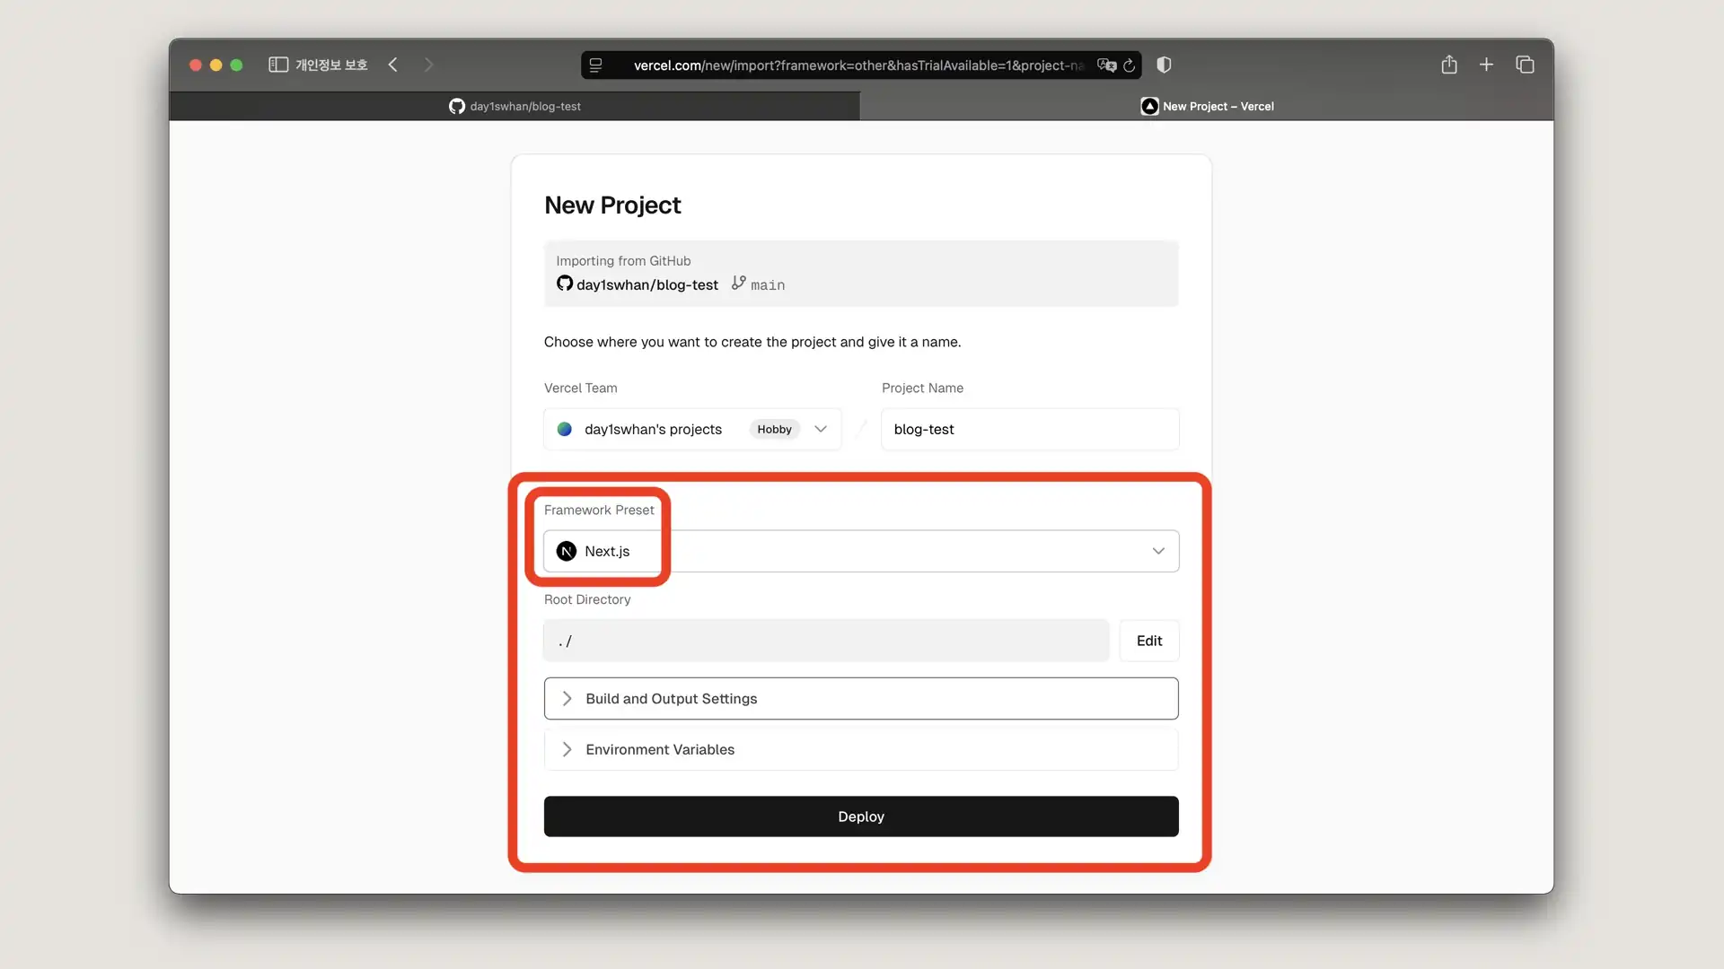
Task: Click the main branch label
Action: coord(768,285)
